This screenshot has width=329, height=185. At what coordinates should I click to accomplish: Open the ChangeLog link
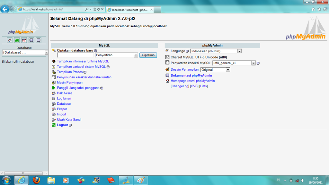[x=180, y=86]
